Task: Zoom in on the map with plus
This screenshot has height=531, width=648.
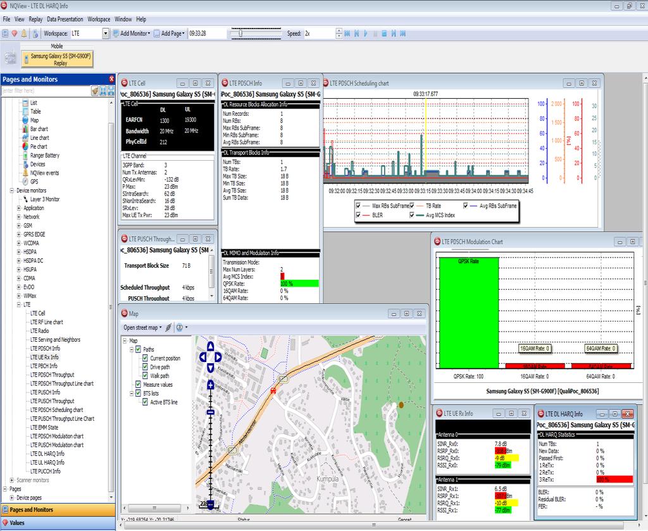Action: 210,385
